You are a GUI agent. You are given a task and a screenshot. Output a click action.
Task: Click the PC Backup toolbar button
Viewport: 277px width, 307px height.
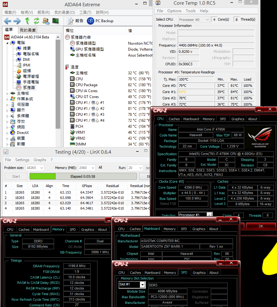click(x=100, y=21)
